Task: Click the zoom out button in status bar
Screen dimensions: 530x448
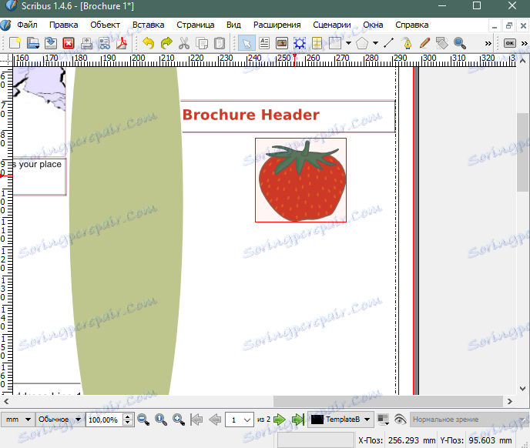Action: [x=143, y=420]
